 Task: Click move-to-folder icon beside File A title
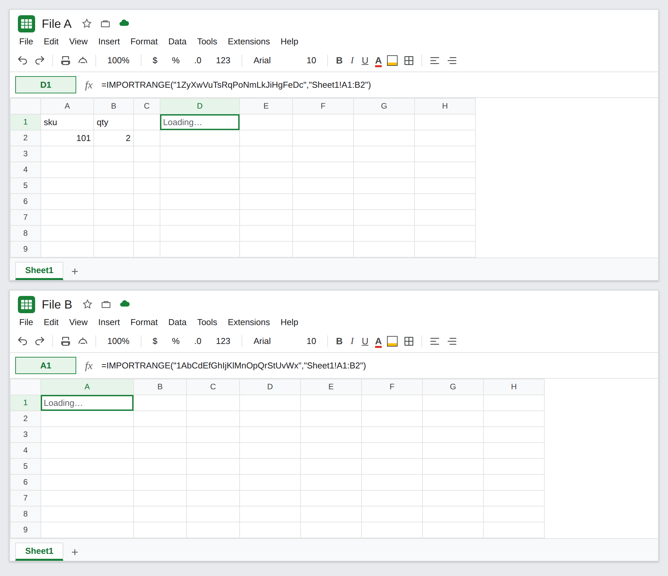click(105, 24)
